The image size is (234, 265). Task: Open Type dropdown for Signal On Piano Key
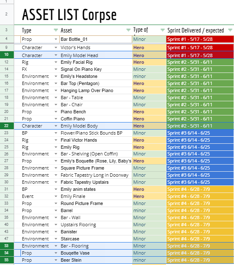[x=56, y=69]
